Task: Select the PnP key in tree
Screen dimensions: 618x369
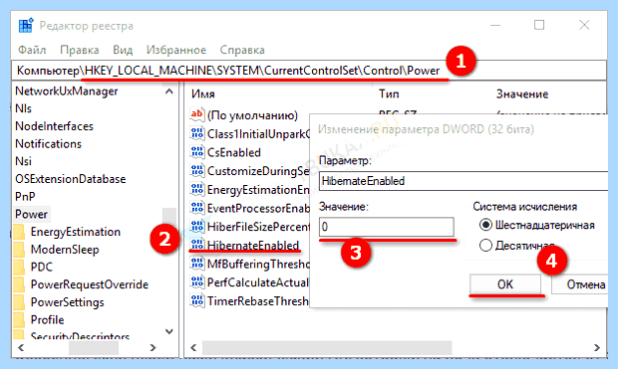Action: tap(25, 196)
